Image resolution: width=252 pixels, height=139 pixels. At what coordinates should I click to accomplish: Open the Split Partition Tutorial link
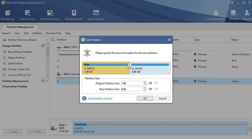tap(100, 99)
